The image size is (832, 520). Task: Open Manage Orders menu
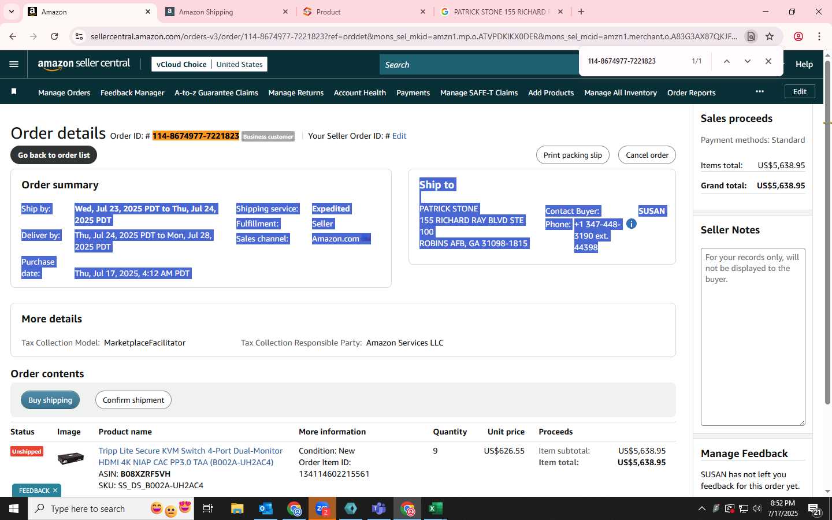(64, 92)
